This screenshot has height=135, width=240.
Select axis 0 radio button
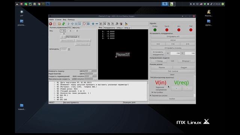pos(63,31)
